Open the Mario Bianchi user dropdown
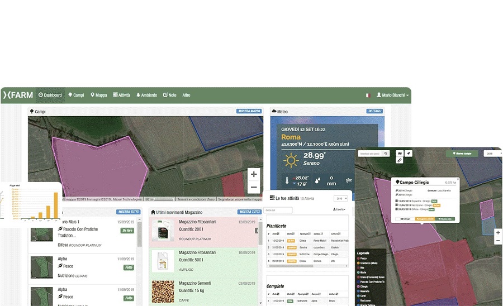The image size is (503, 306). [x=393, y=95]
